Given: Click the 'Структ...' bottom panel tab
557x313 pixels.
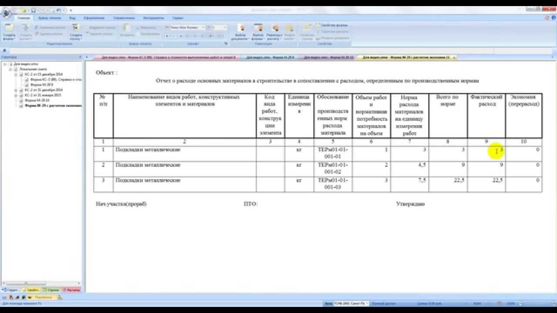Looking at the screenshot, I should tap(10, 290).
